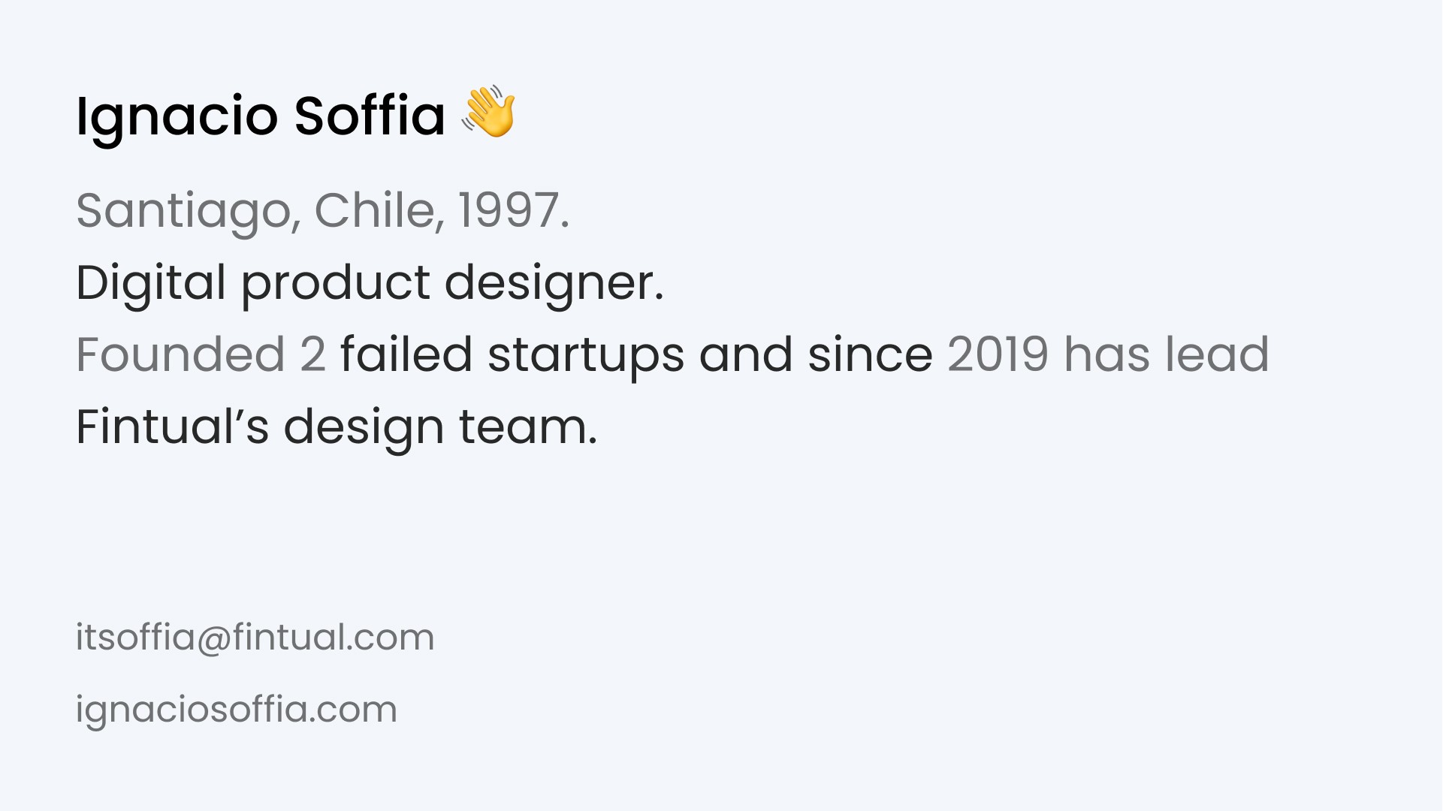
Task: Click the waving hand emoji
Action: point(488,111)
